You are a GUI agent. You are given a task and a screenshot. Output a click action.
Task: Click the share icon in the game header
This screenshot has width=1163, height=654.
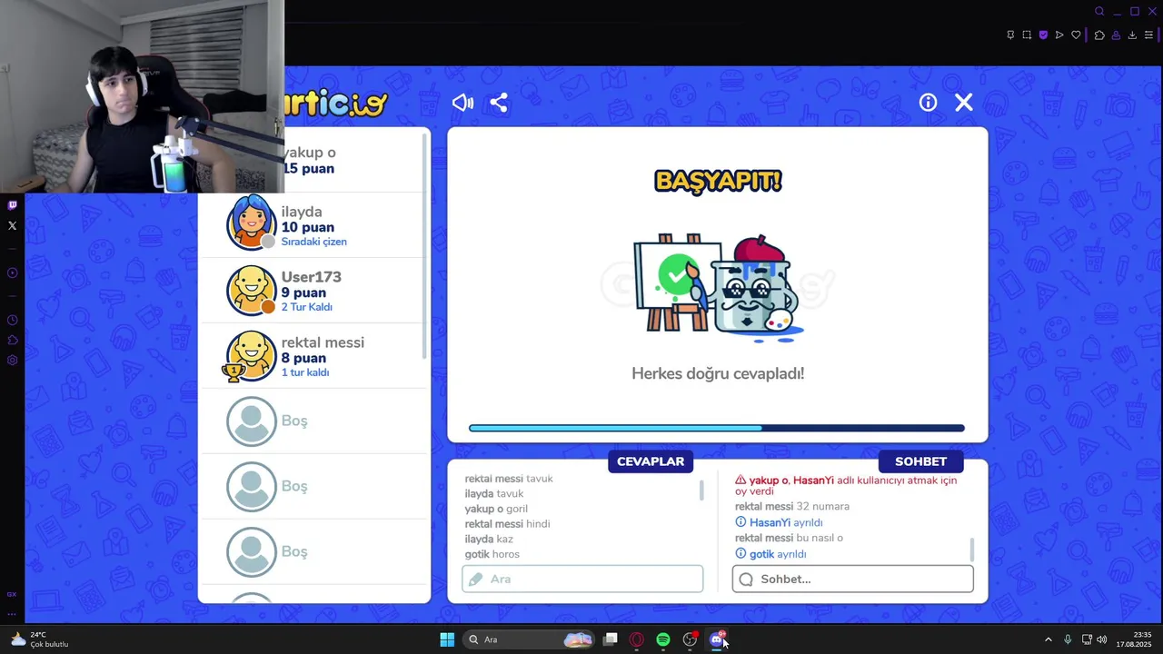click(498, 103)
